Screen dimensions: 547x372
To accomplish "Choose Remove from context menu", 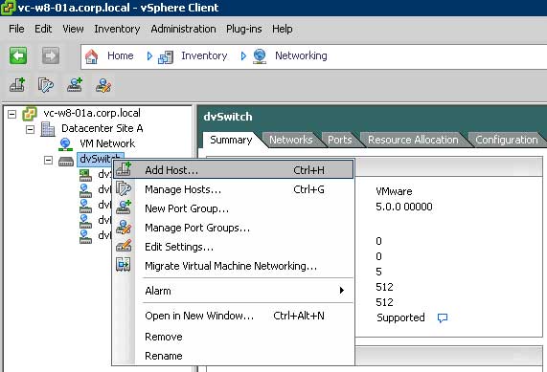I will [233, 337].
